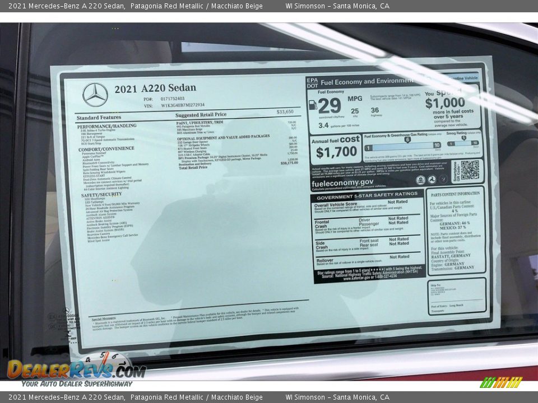This screenshot has width=538, height=403.
Task: Click the Side Crash rating row
Action: click(367, 245)
